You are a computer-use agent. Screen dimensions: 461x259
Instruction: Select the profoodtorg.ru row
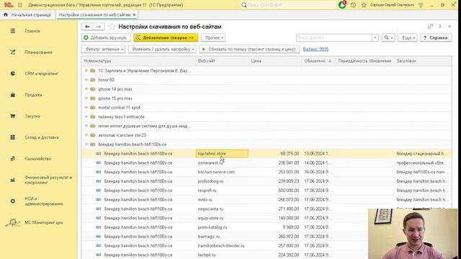pyautogui.click(x=267, y=181)
